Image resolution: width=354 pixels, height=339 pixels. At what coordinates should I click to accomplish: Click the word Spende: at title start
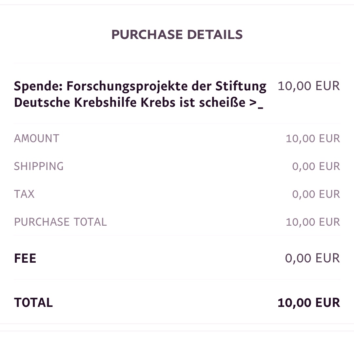[38, 86]
